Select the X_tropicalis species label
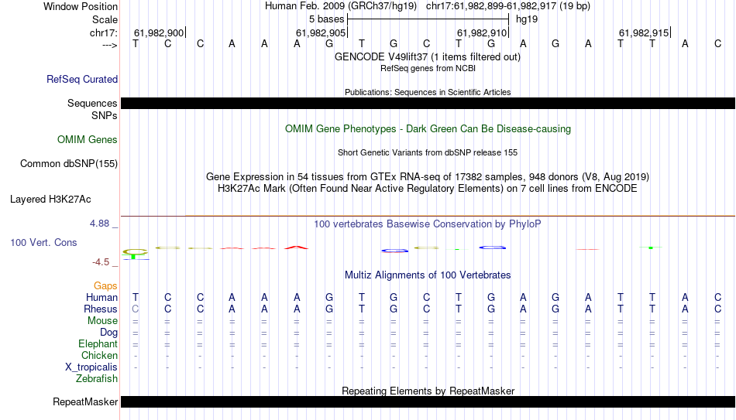This screenshot has width=736, height=420. coord(91,367)
